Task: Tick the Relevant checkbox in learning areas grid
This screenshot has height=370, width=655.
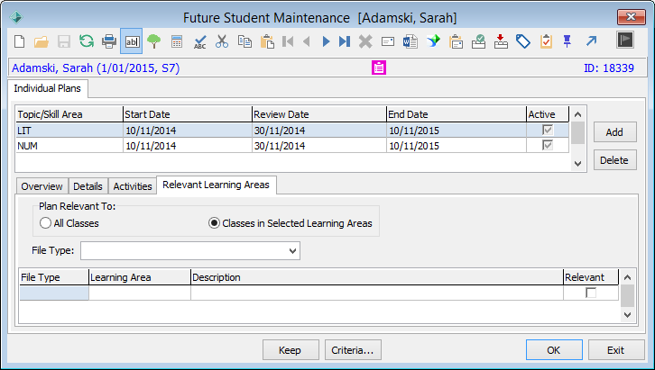Action: coord(591,293)
